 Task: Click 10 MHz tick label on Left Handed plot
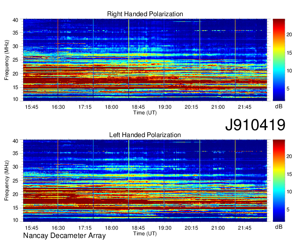[x=15, y=220]
